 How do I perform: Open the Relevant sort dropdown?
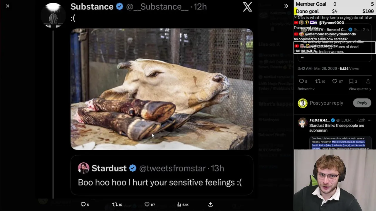(306, 89)
